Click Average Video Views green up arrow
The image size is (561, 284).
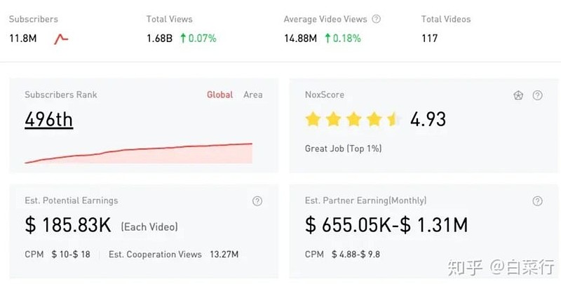point(327,39)
